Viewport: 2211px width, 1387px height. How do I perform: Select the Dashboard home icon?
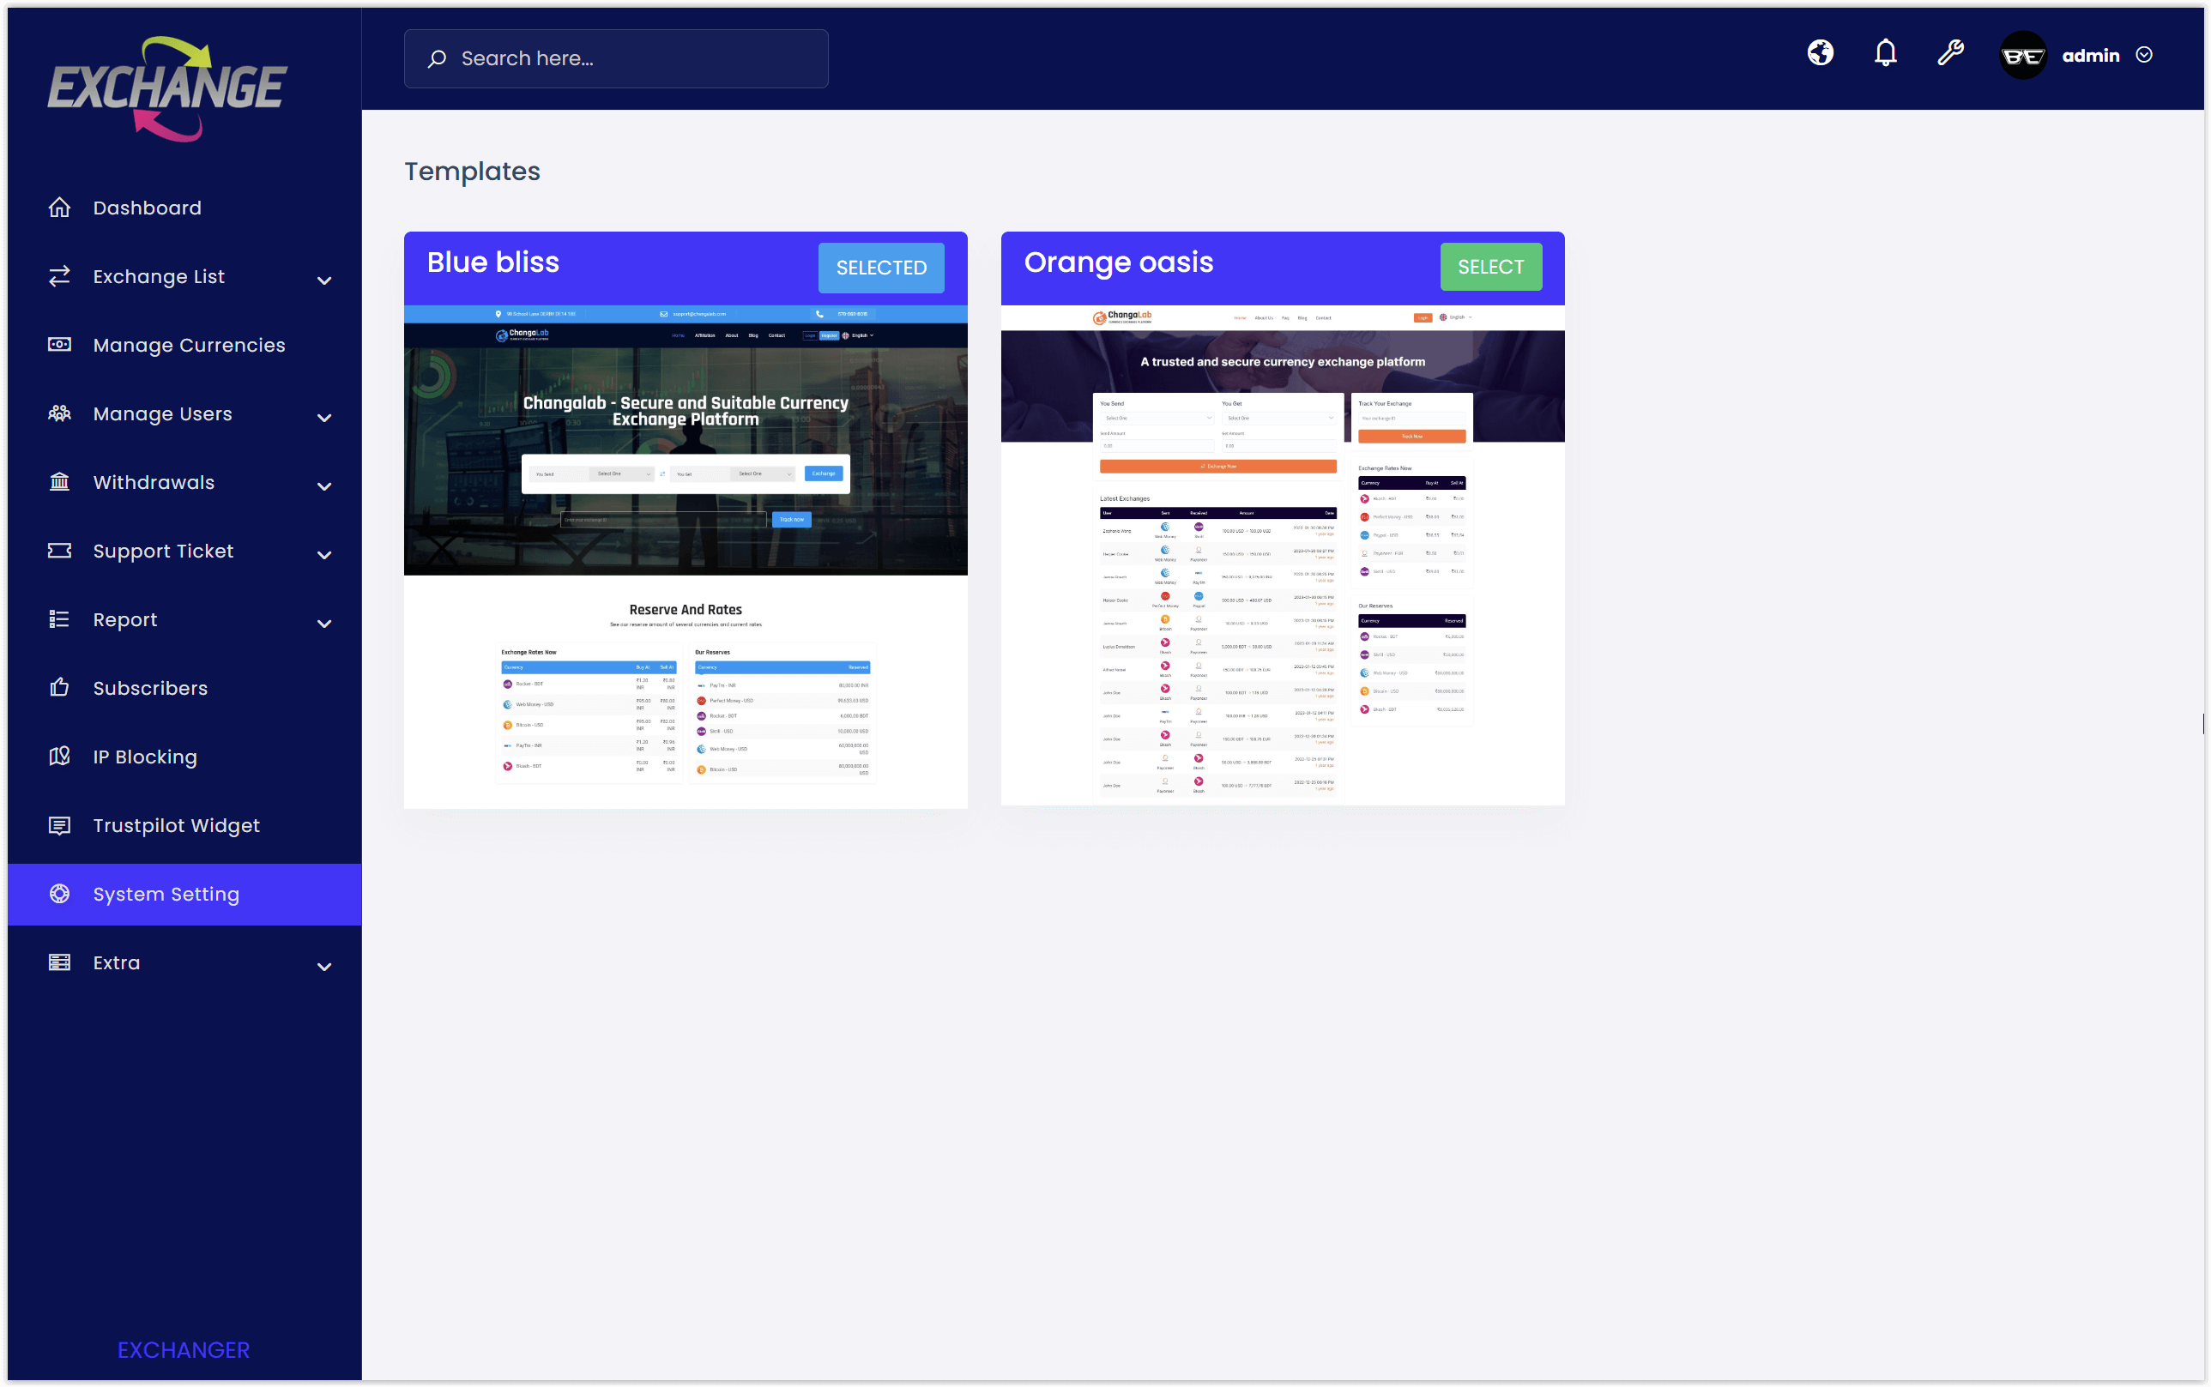click(x=58, y=208)
